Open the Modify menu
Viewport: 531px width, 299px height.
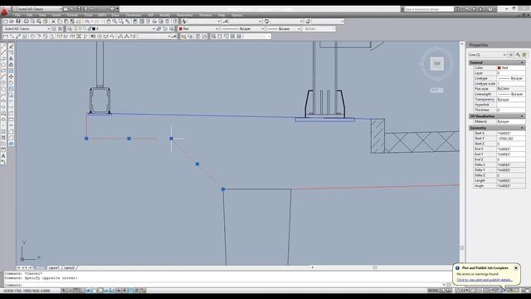point(165,15)
